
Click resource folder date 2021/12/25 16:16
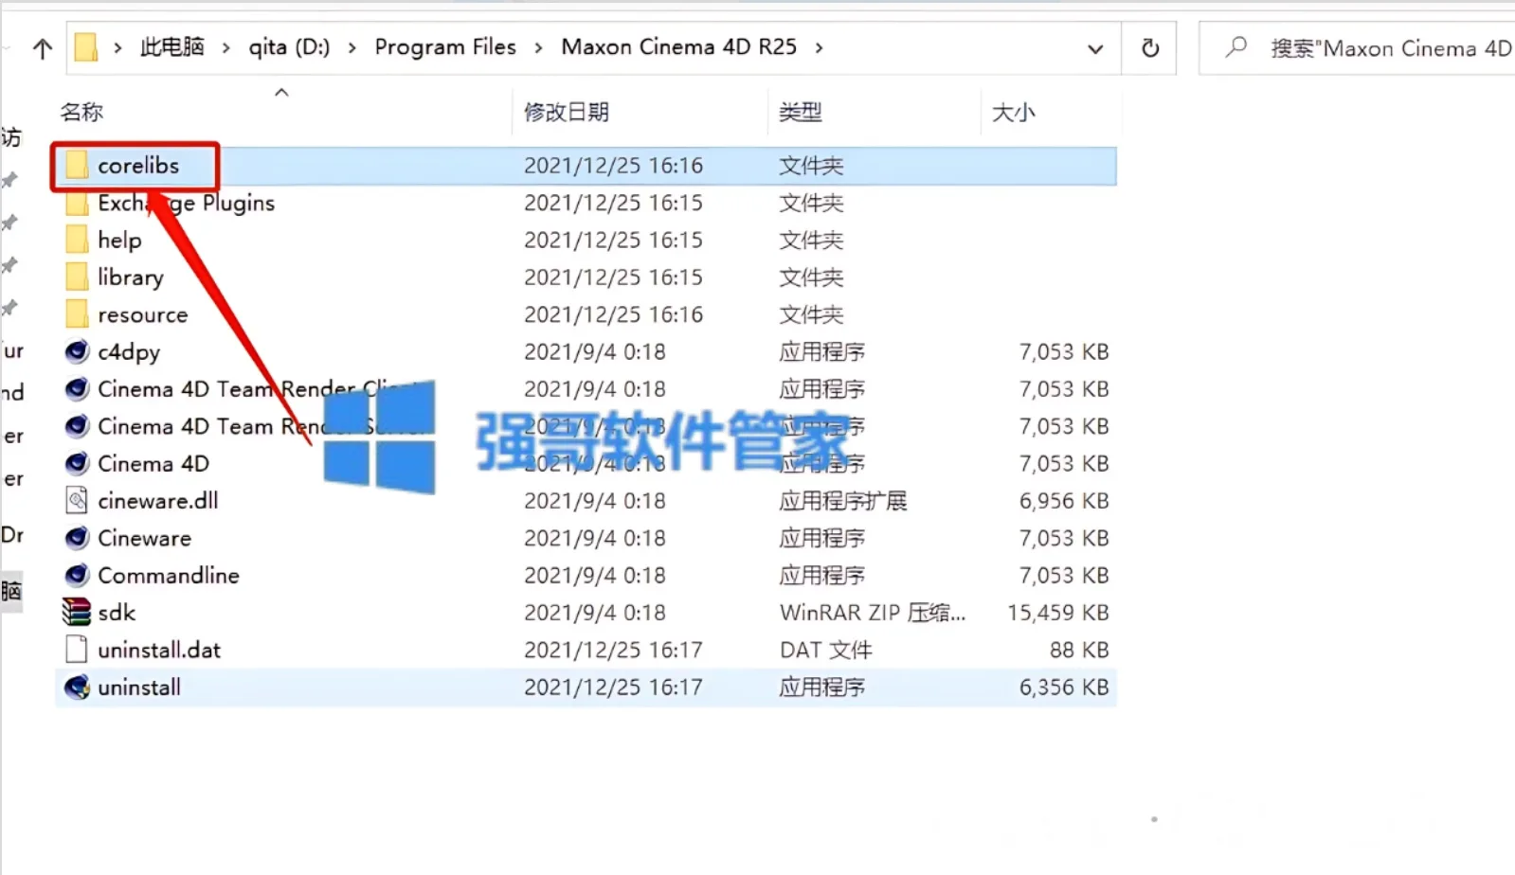pyautogui.click(x=614, y=314)
